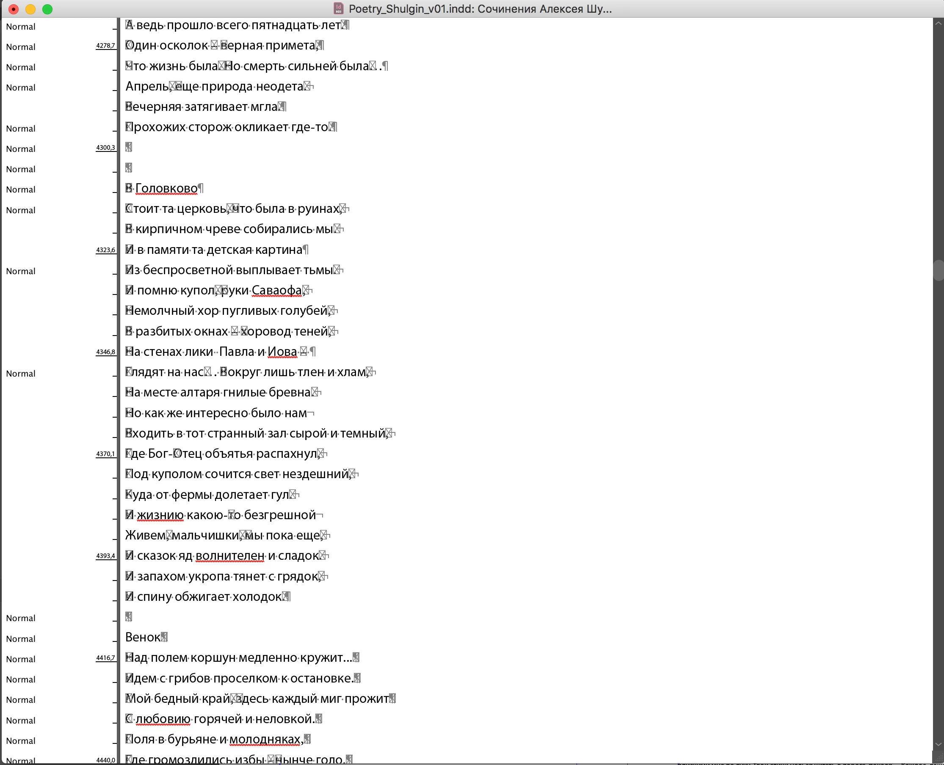Click the underlined word молодняках

click(265, 739)
